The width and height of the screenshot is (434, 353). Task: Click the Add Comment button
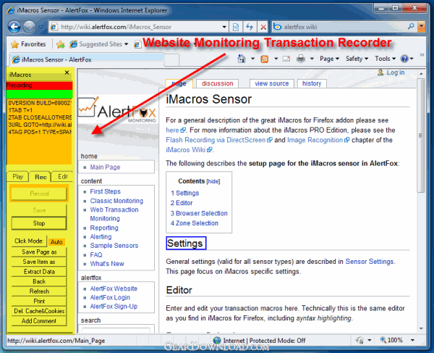[x=39, y=321]
